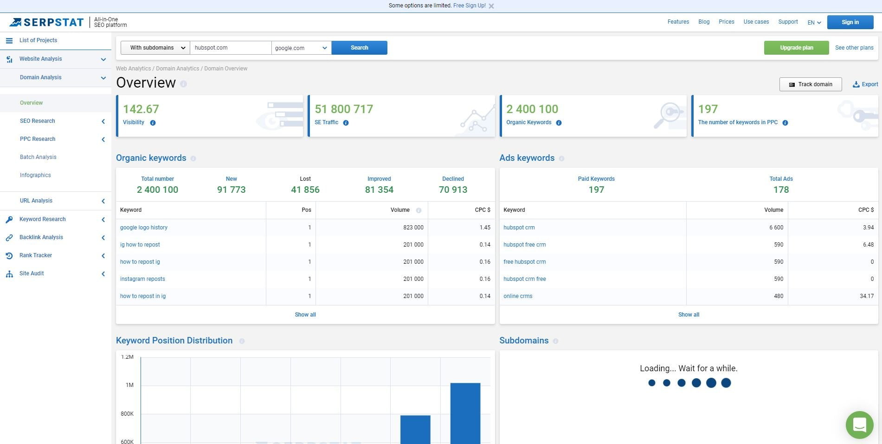Expand the URL Analysis submenu
The image size is (882, 444).
(103, 201)
